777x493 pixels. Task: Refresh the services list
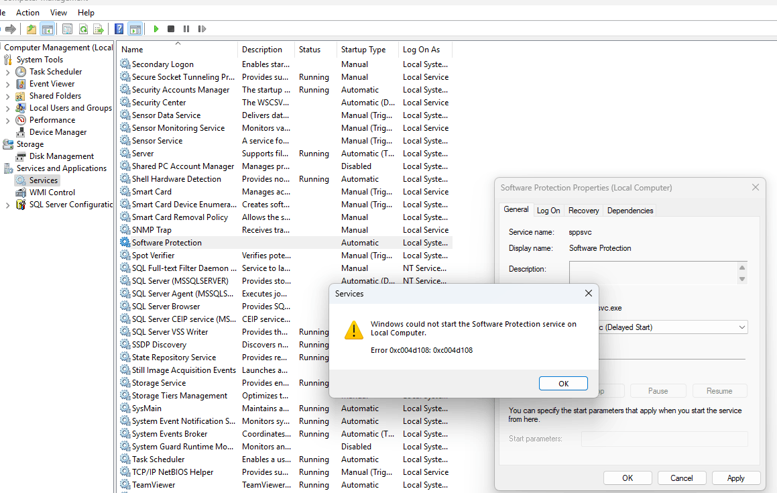(x=84, y=29)
